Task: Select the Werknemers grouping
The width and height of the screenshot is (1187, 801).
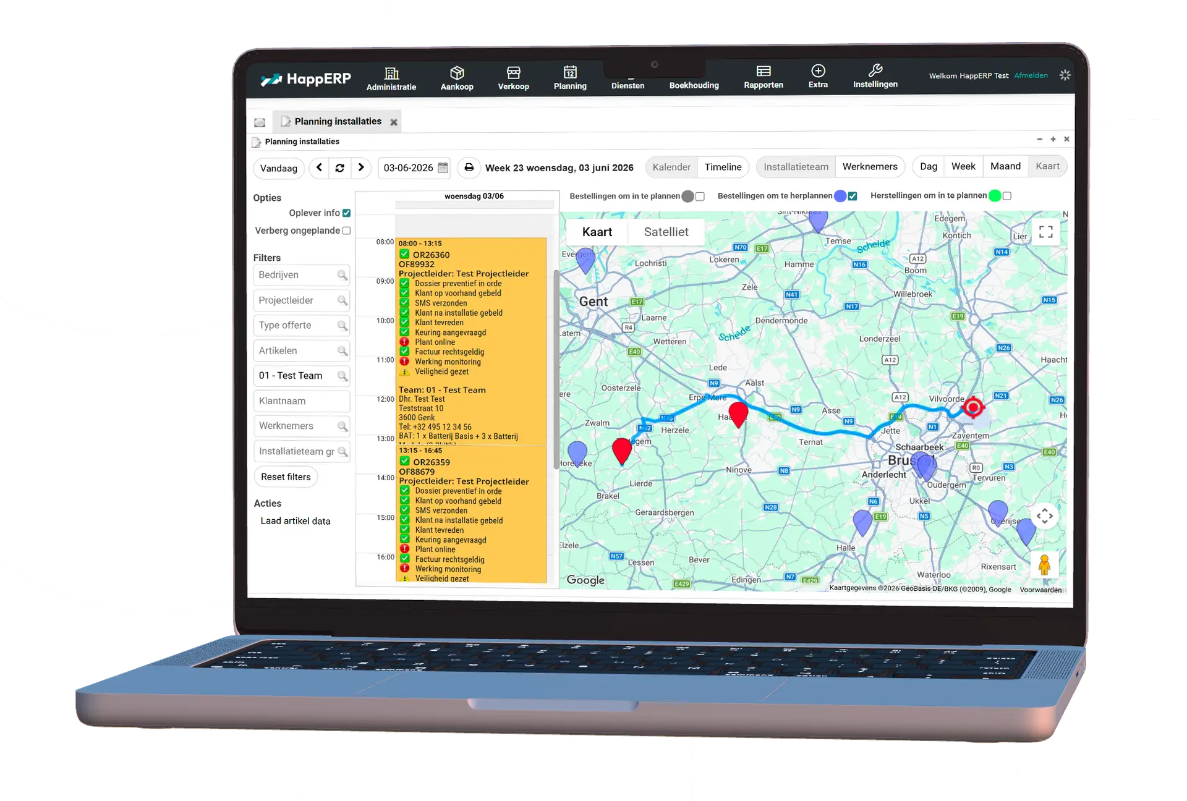Action: [870, 166]
